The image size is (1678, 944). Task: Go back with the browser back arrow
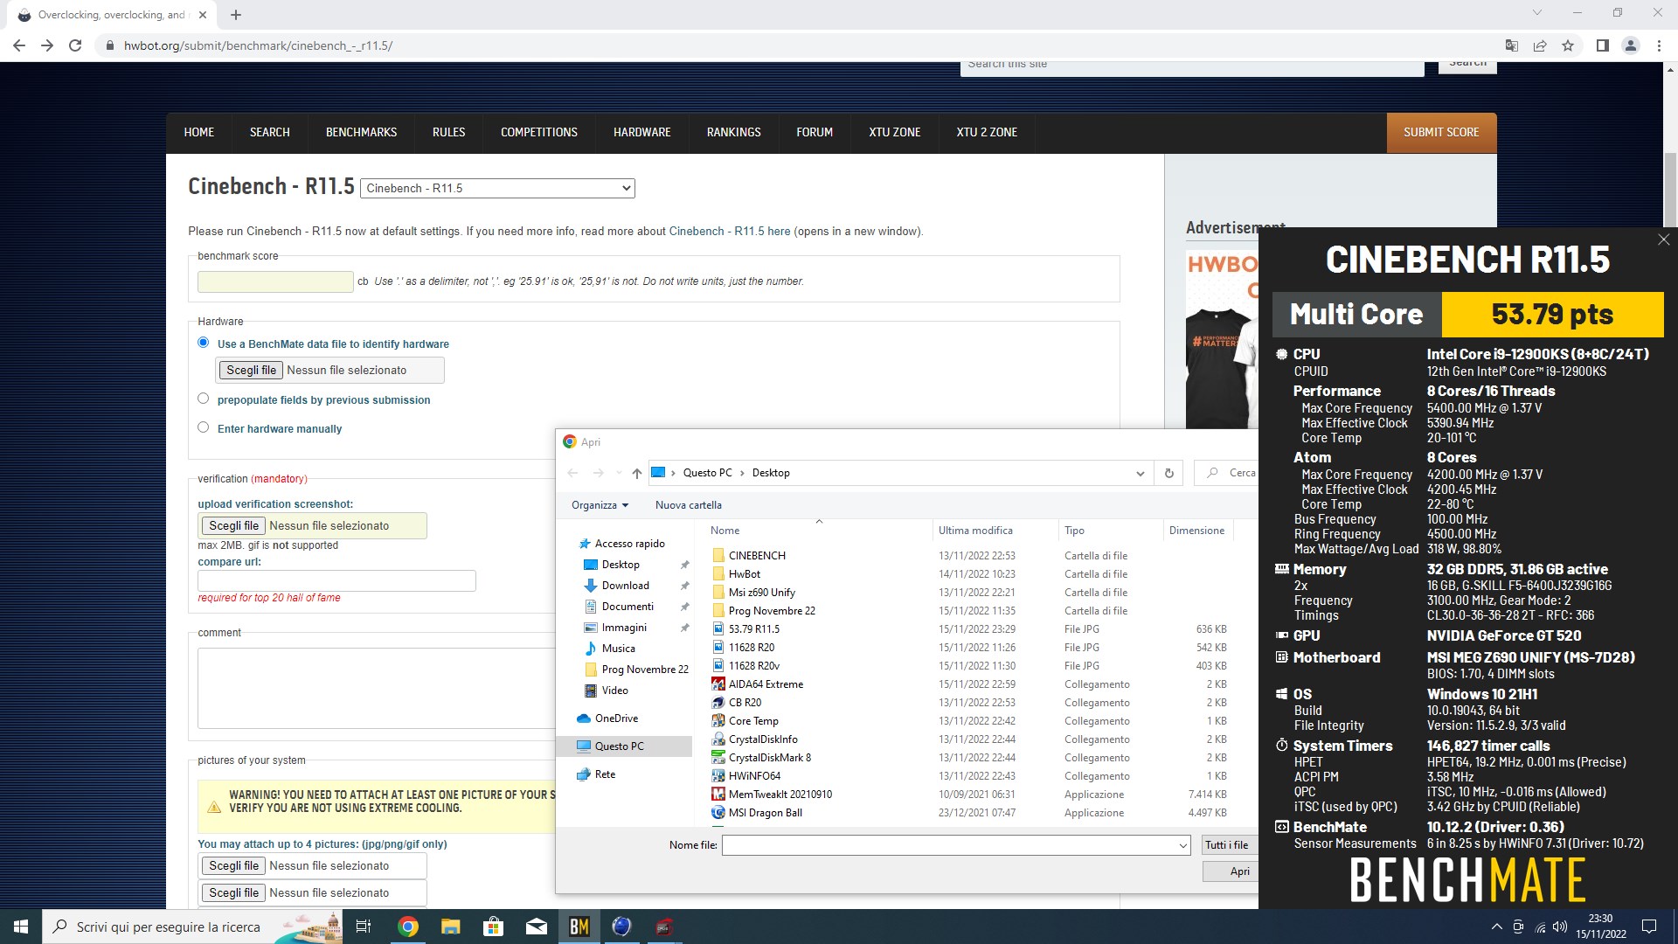pyautogui.click(x=19, y=45)
